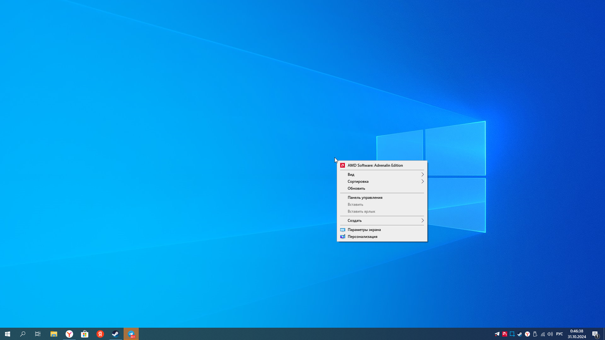Click the Вид label in context menu
This screenshot has width=605, height=340.
tap(351, 174)
